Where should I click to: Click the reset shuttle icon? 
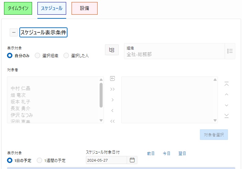pos(113,78)
